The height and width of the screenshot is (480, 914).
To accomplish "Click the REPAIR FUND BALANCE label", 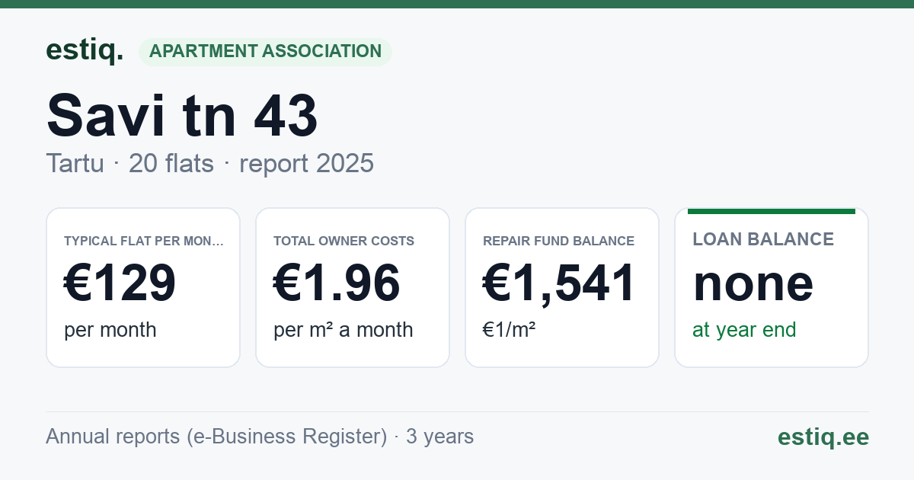I will (558, 241).
